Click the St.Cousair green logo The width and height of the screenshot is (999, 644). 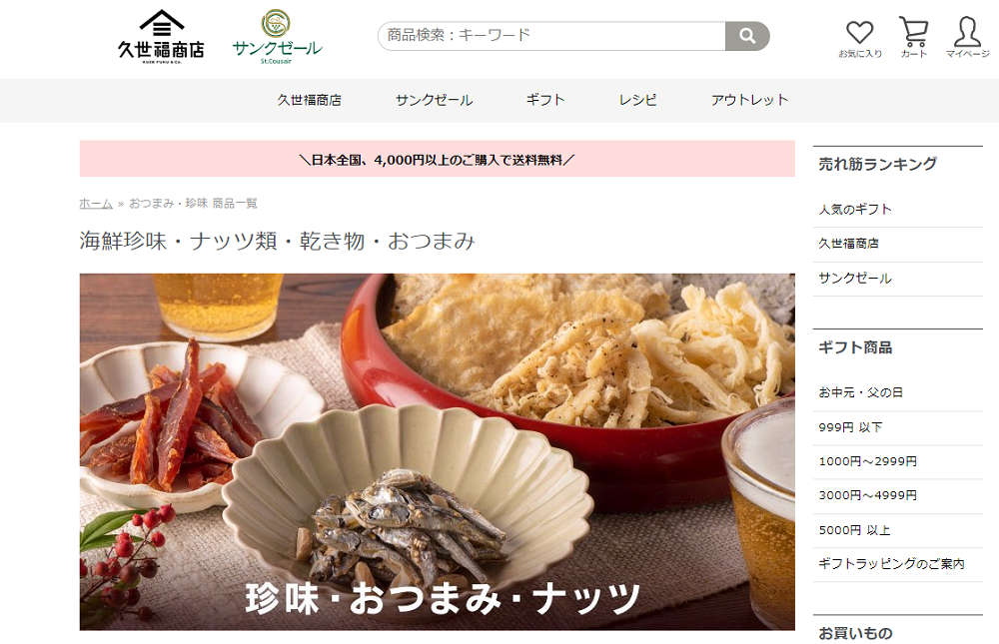point(277,36)
